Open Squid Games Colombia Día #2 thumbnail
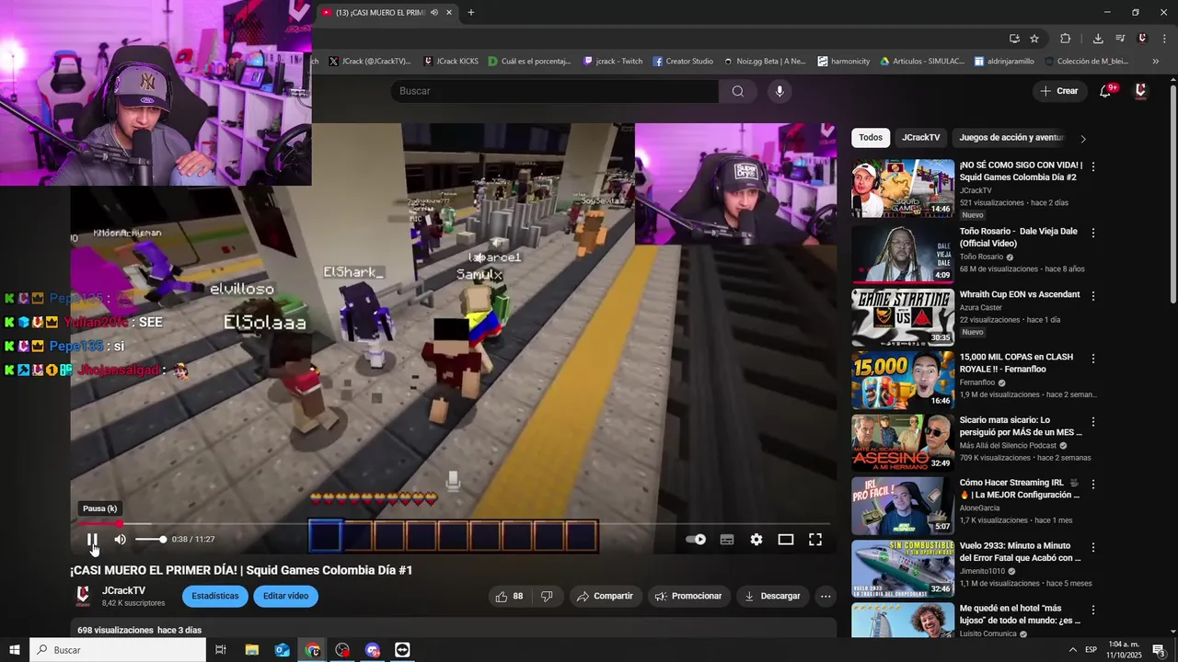Image resolution: width=1178 pixels, height=662 pixels. 903,188
